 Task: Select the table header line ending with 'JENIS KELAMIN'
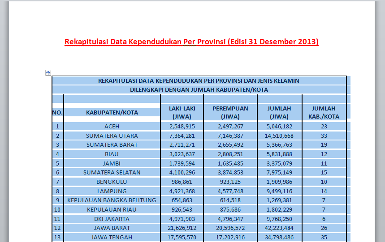[199, 81]
